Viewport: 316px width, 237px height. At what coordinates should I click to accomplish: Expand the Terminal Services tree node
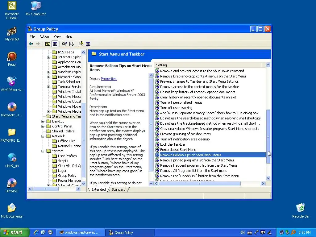(x=48, y=87)
